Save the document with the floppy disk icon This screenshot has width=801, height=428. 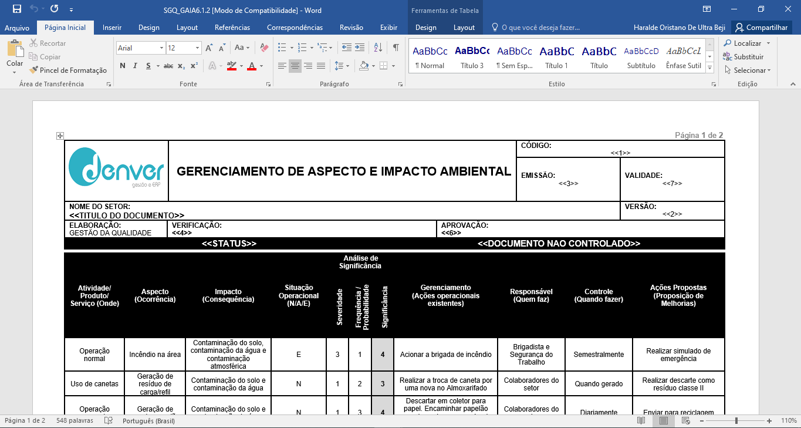coord(17,9)
